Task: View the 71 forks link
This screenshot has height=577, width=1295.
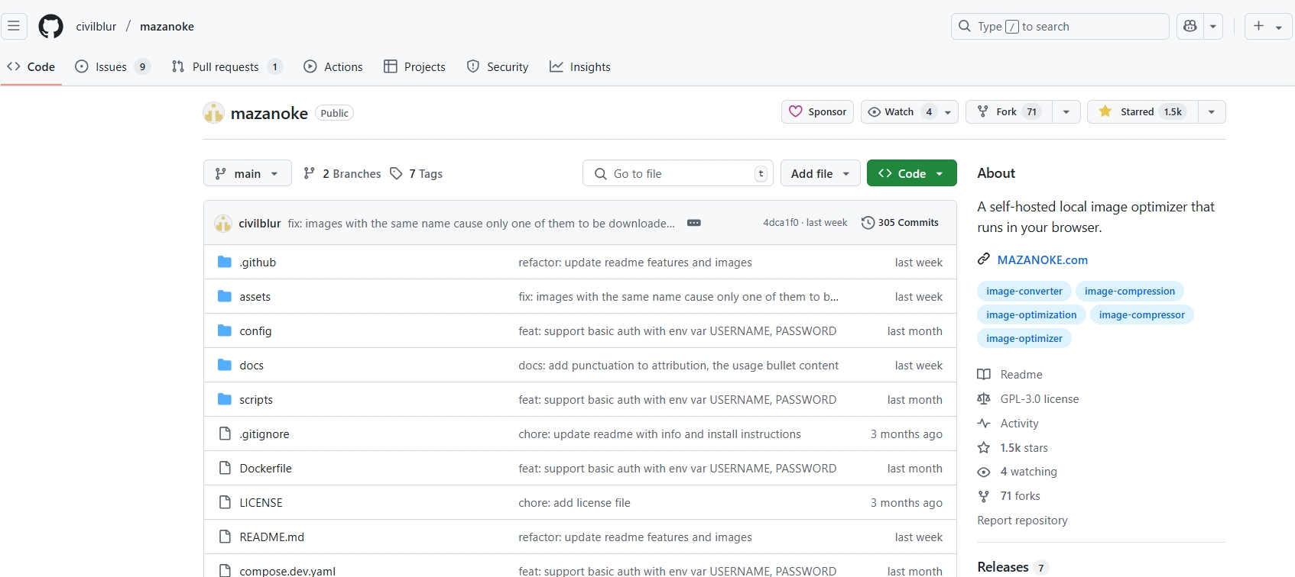Action: point(1010,496)
